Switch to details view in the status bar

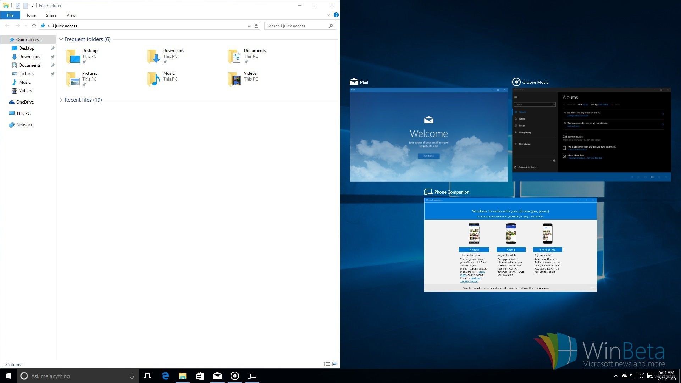(x=327, y=364)
